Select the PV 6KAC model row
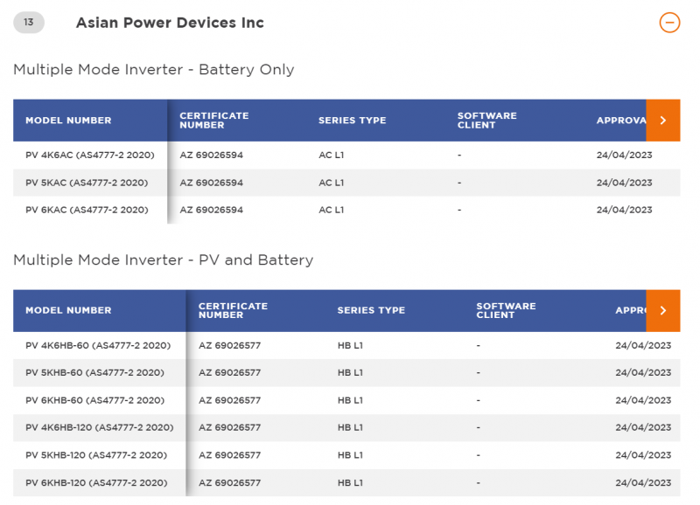700x505 pixels. (x=87, y=210)
